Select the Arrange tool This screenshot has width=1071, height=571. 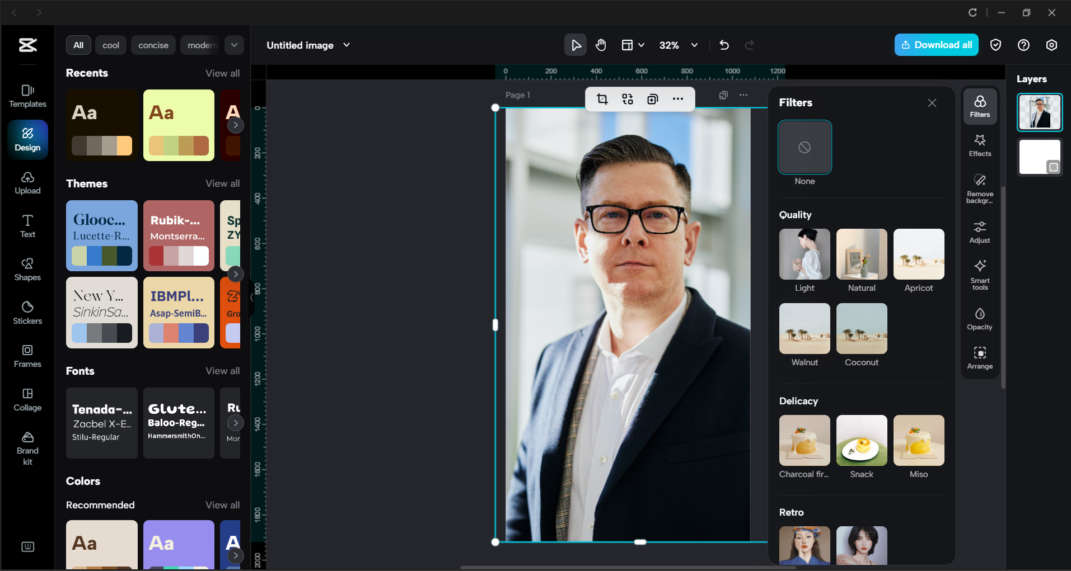coord(979,357)
